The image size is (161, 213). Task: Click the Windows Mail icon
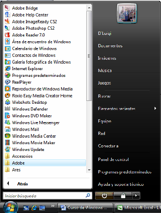(x=7, y=129)
